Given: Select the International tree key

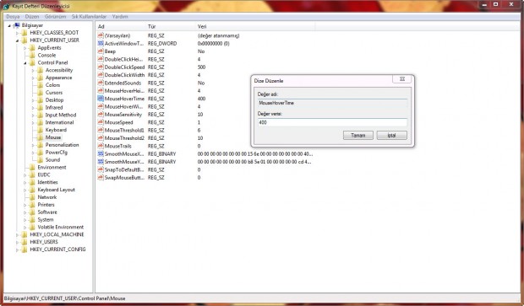Looking at the screenshot, I should tap(59, 122).
